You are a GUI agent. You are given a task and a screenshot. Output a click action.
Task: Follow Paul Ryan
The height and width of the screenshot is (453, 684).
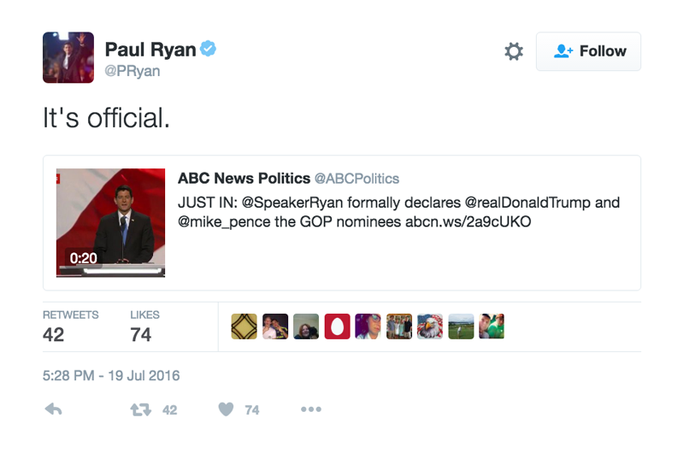[588, 51]
